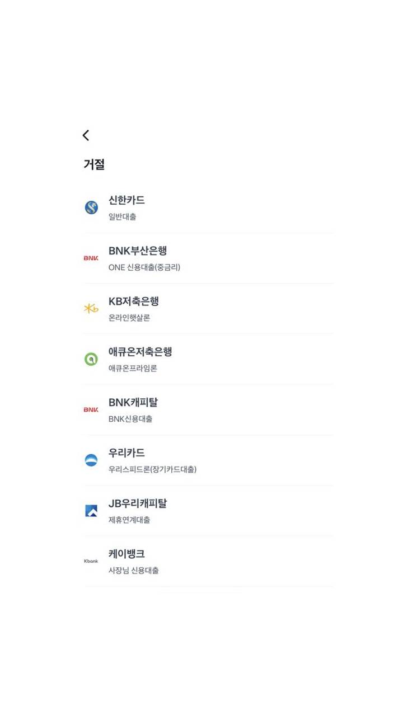
Task: Open the 신한카드 rejected loan entry
Action: click(x=208, y=208)
